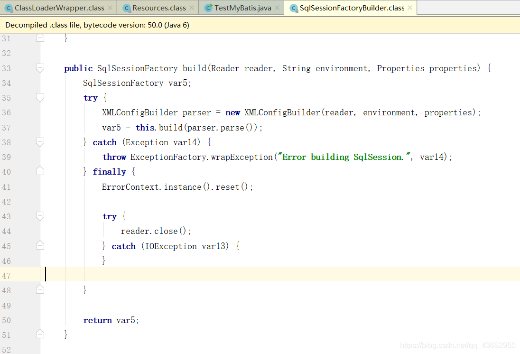Switch to the ClassLoaderWrapper.class tab
Screen dimensions: 520x354
(x=59, y=8)
